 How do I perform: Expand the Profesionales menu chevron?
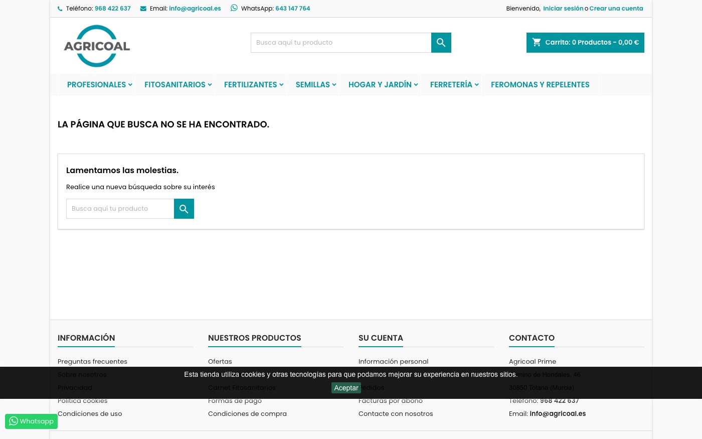click(x=130, y=85)
